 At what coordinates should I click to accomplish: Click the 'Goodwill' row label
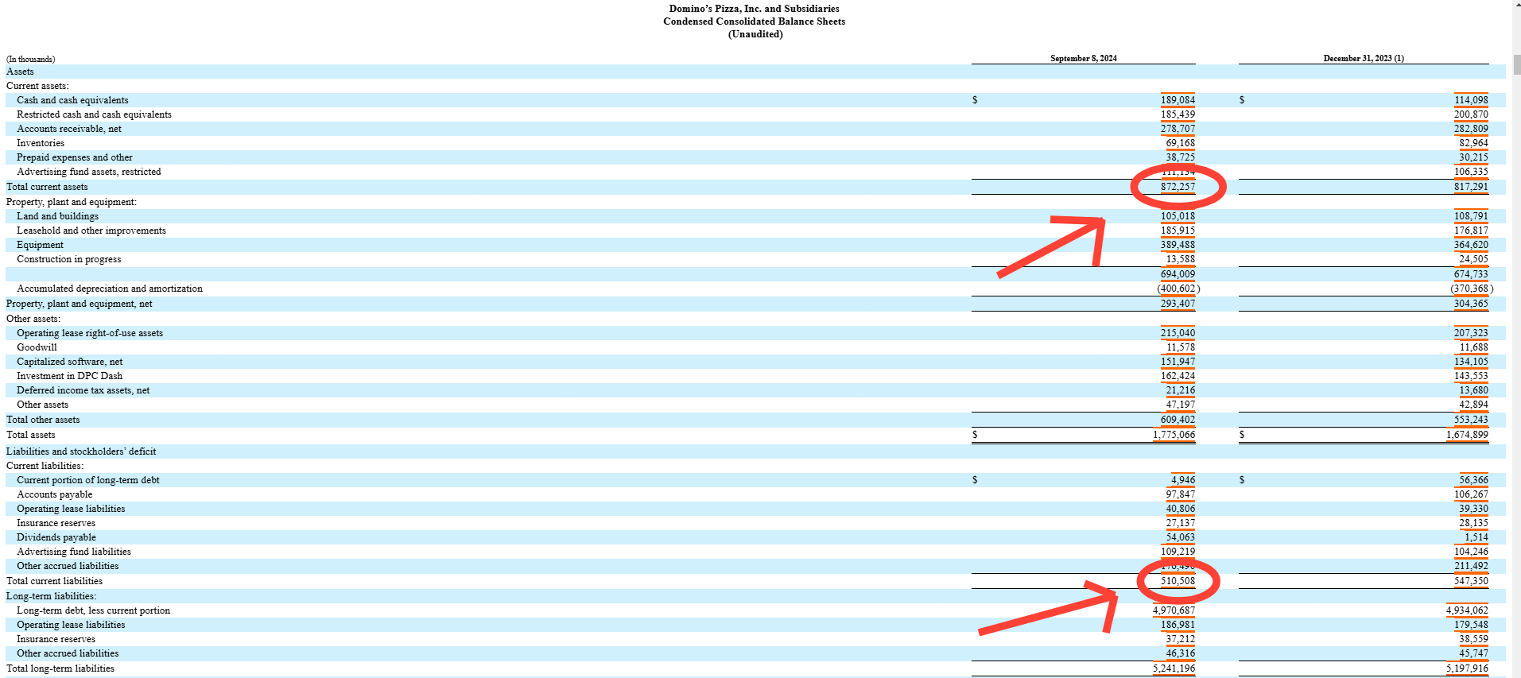tap(37, 347)
